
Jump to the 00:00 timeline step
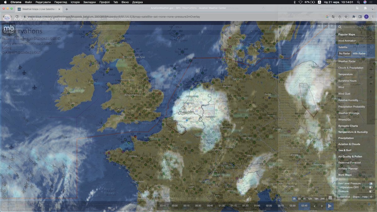(175, 206)
